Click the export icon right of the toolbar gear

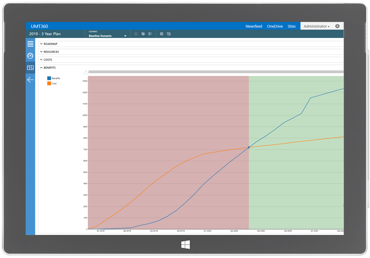169,34
